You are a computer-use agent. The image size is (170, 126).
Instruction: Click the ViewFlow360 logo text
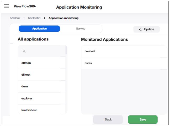pos(25,6)
